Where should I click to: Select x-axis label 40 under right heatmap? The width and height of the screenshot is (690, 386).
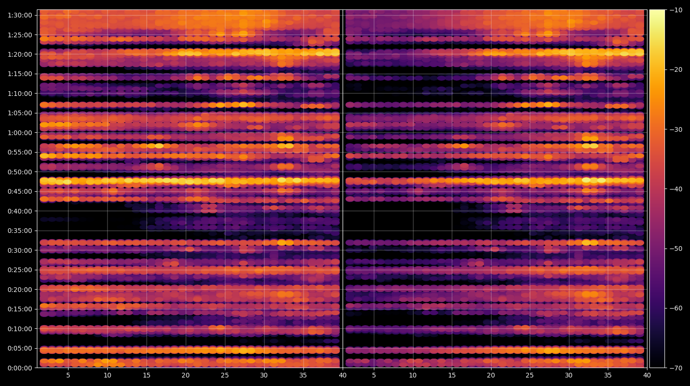[647, 376]
